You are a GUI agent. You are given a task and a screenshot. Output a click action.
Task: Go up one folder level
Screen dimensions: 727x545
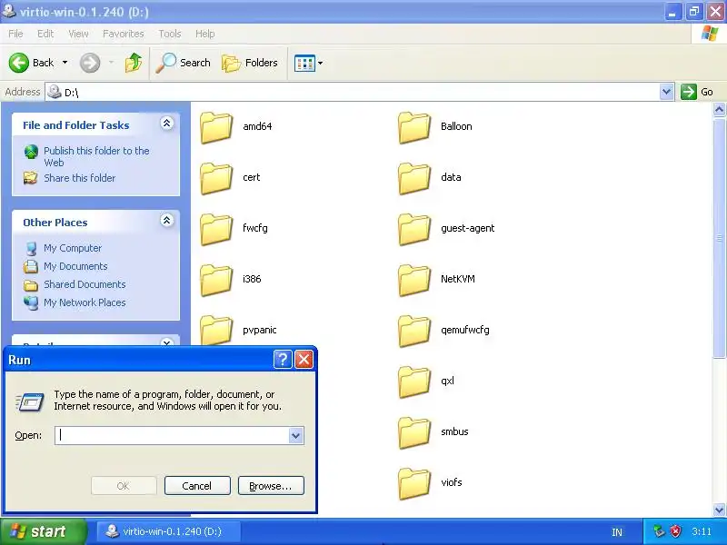134,63
